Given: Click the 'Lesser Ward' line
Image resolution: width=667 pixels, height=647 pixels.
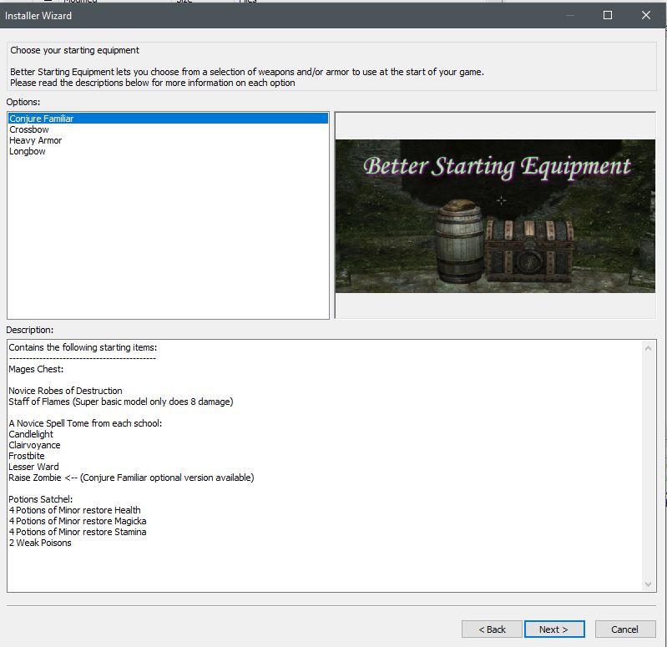Looking at the screenshot, I should pos(33,467).
